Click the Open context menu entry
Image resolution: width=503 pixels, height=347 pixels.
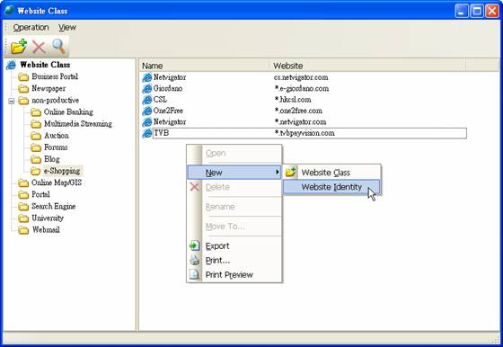coord(234,154)
